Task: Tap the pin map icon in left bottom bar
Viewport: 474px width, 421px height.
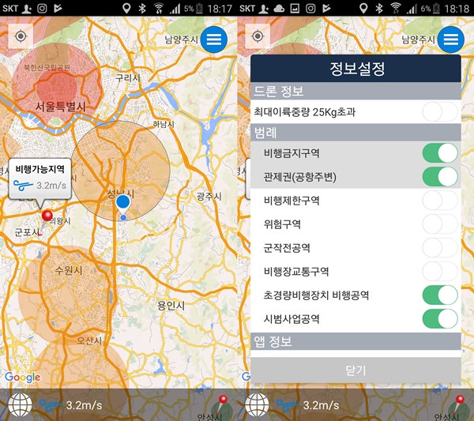Action: point(221,405)
